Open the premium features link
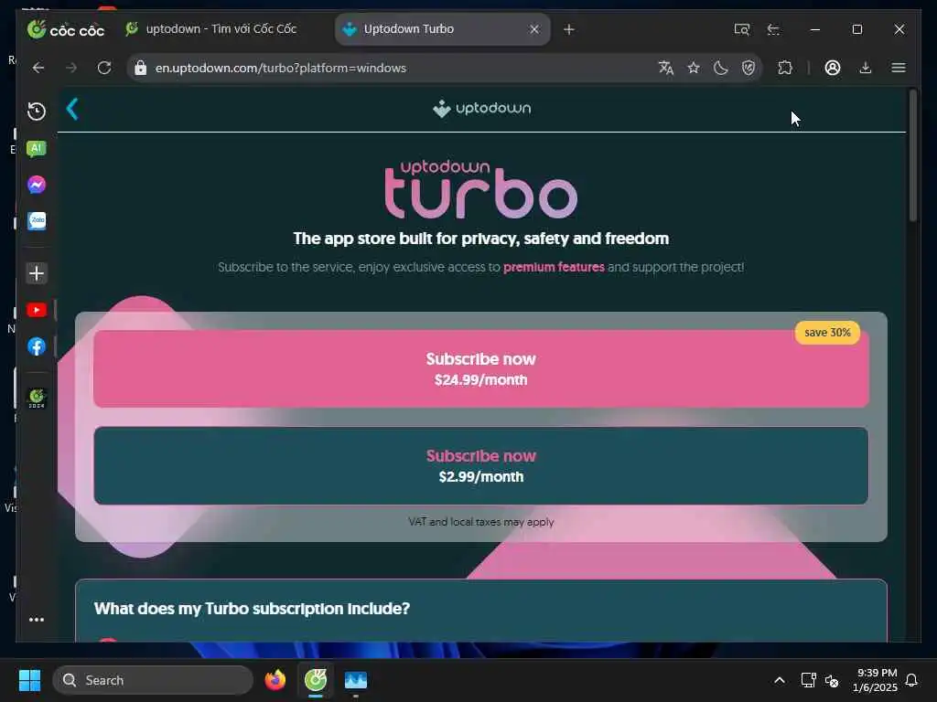 point(554,268)
